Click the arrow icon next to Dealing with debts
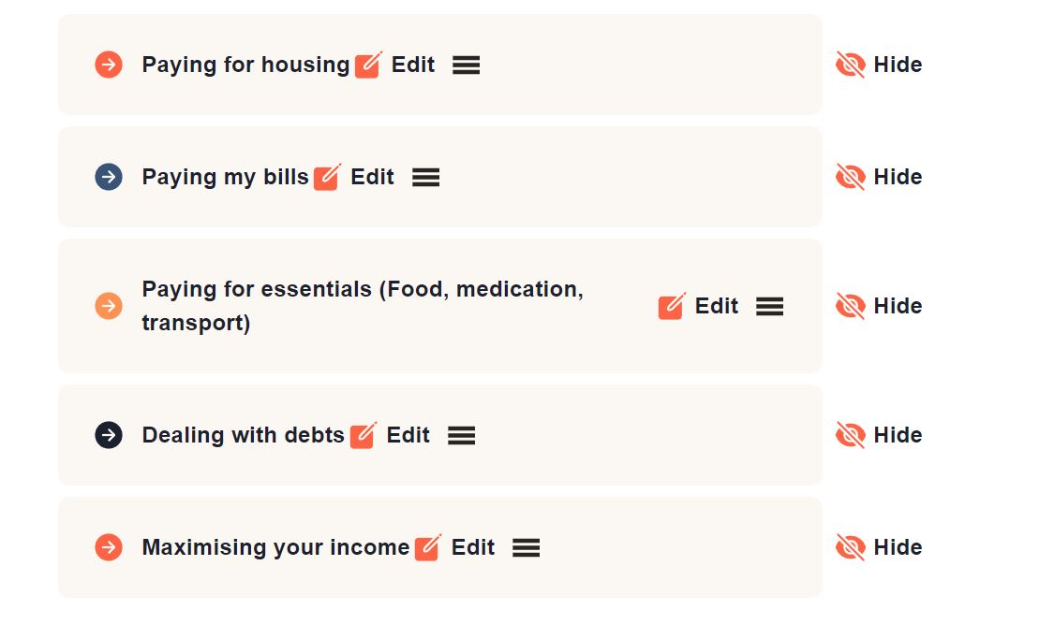This screenshot has height=624, width=1054. [x=109, y=435]
